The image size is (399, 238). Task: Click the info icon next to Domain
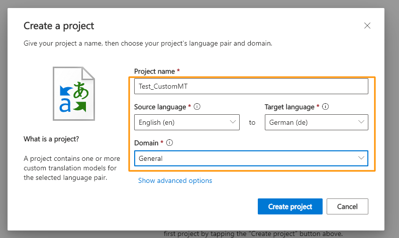pyautogui.click(x=169, y=143)
